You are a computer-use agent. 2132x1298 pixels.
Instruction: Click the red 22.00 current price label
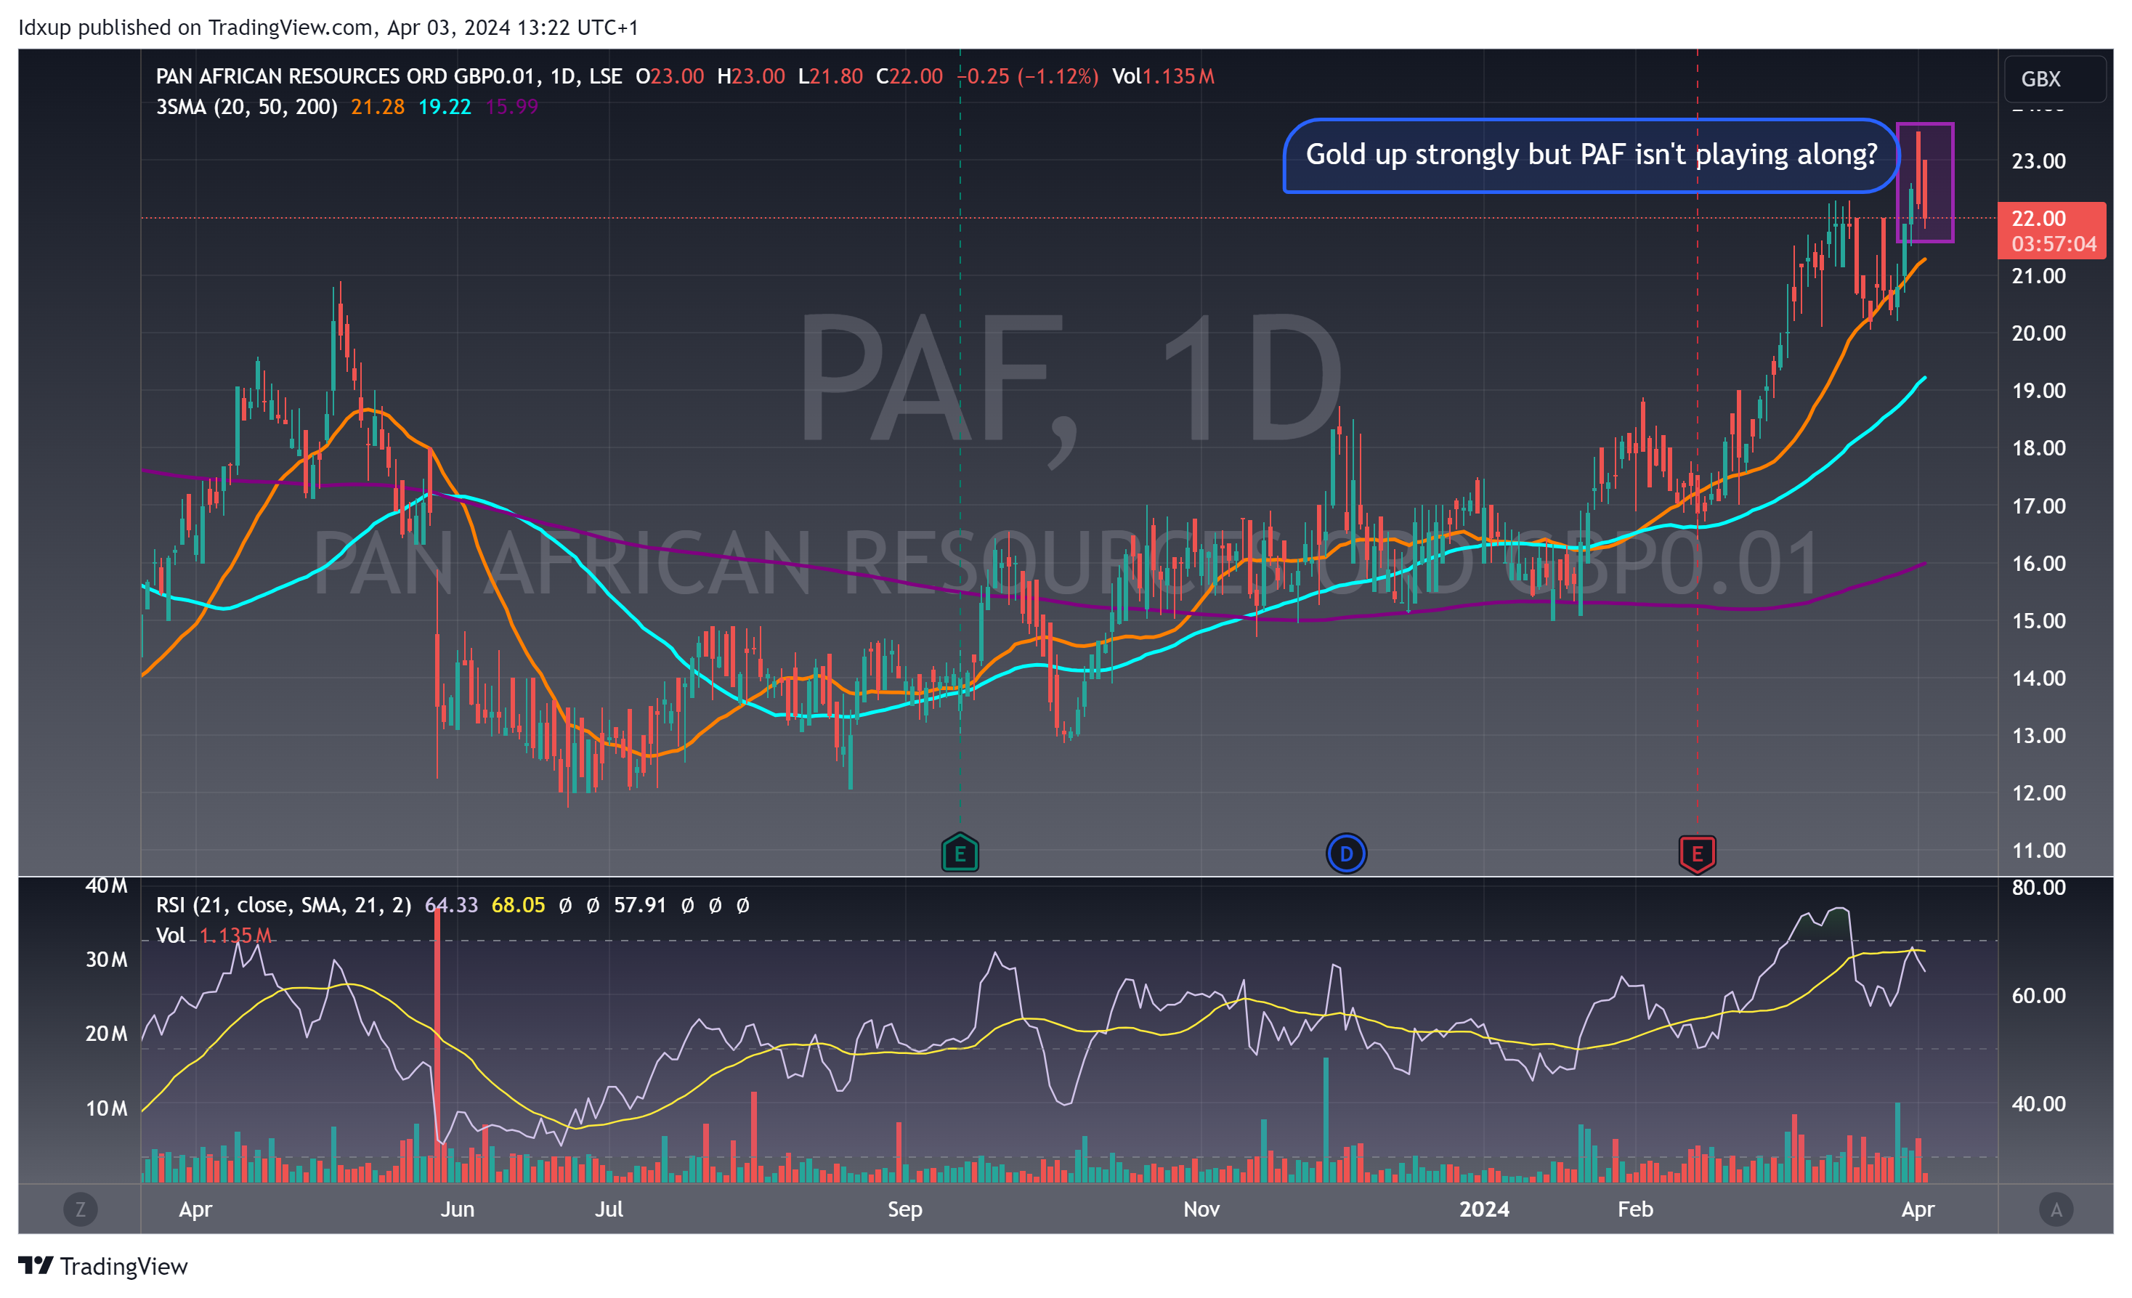click(2051, 230)
